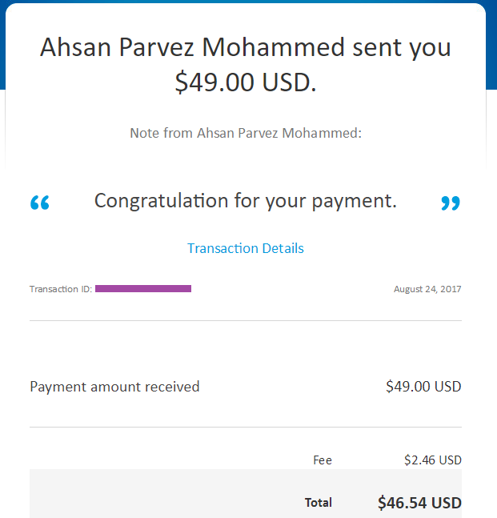
Task: Click the 'Payment amount received' label
Action: [x=114, y=387]
